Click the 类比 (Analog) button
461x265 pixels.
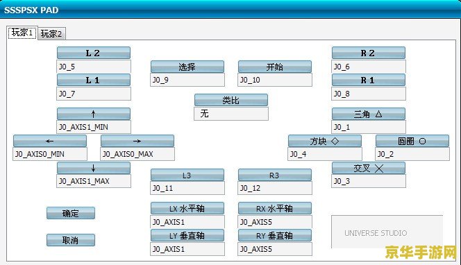231,100
